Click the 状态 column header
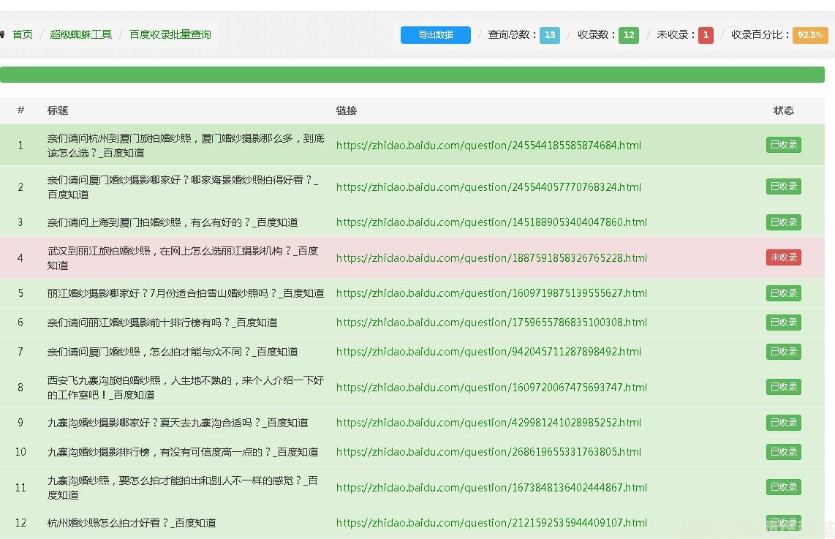The height and width of the screenshot is (539, 835). [x=783, y=110]
